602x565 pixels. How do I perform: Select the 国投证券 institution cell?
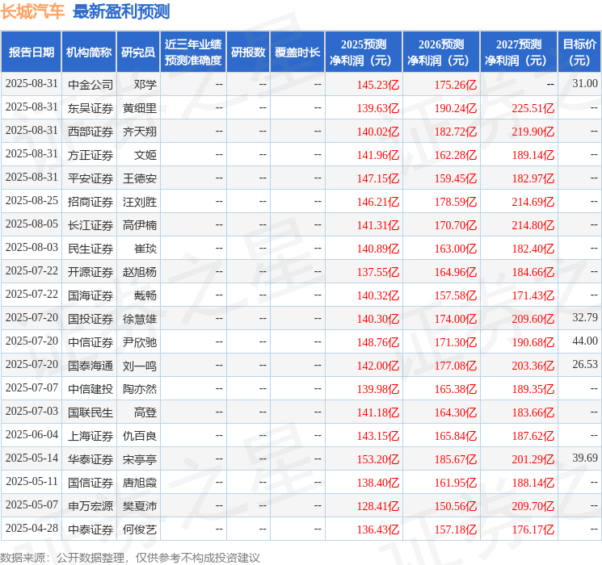[x=91, y=319]
